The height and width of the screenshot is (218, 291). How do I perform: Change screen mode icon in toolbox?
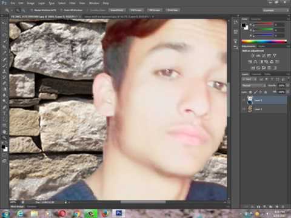point(4,161)
